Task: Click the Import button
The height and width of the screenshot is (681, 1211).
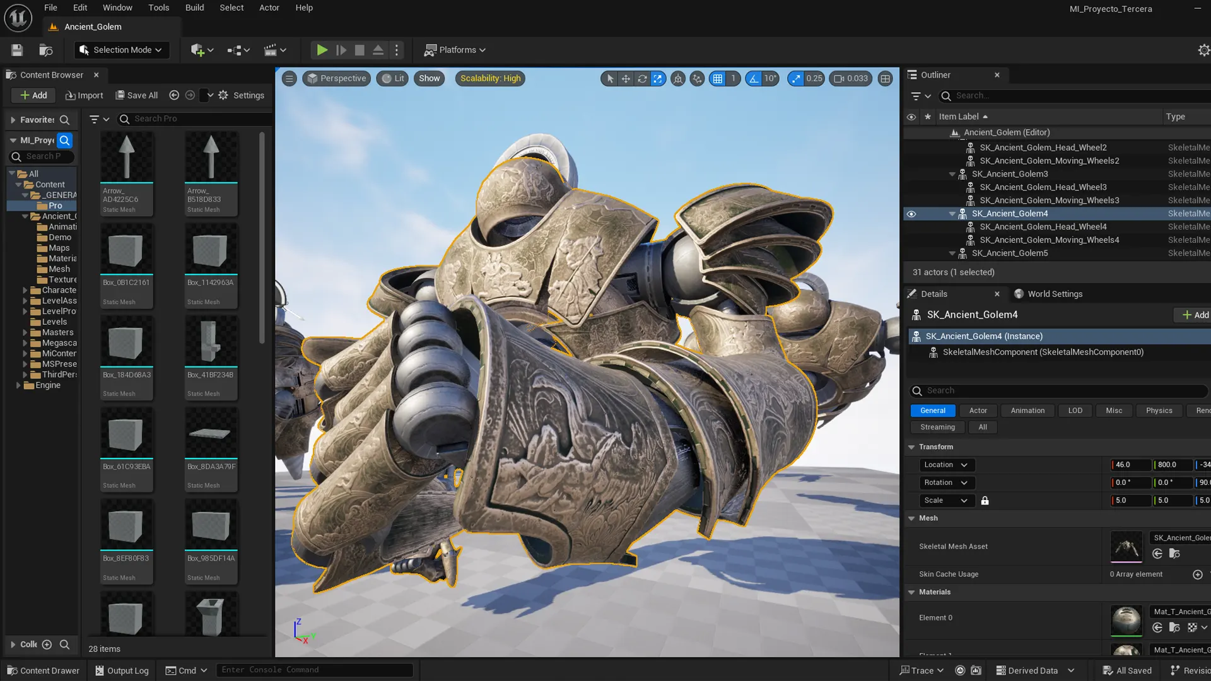Action: [84, 95]
